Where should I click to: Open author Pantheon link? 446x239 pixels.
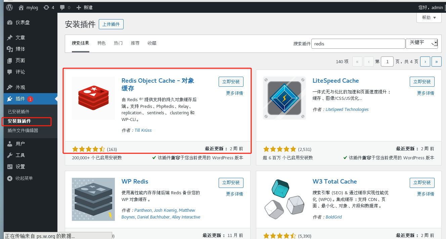tap(143, 210)
